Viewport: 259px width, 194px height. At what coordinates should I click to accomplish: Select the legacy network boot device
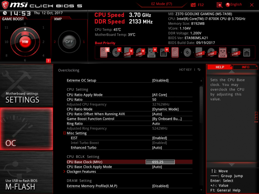[x=247, y=52]
